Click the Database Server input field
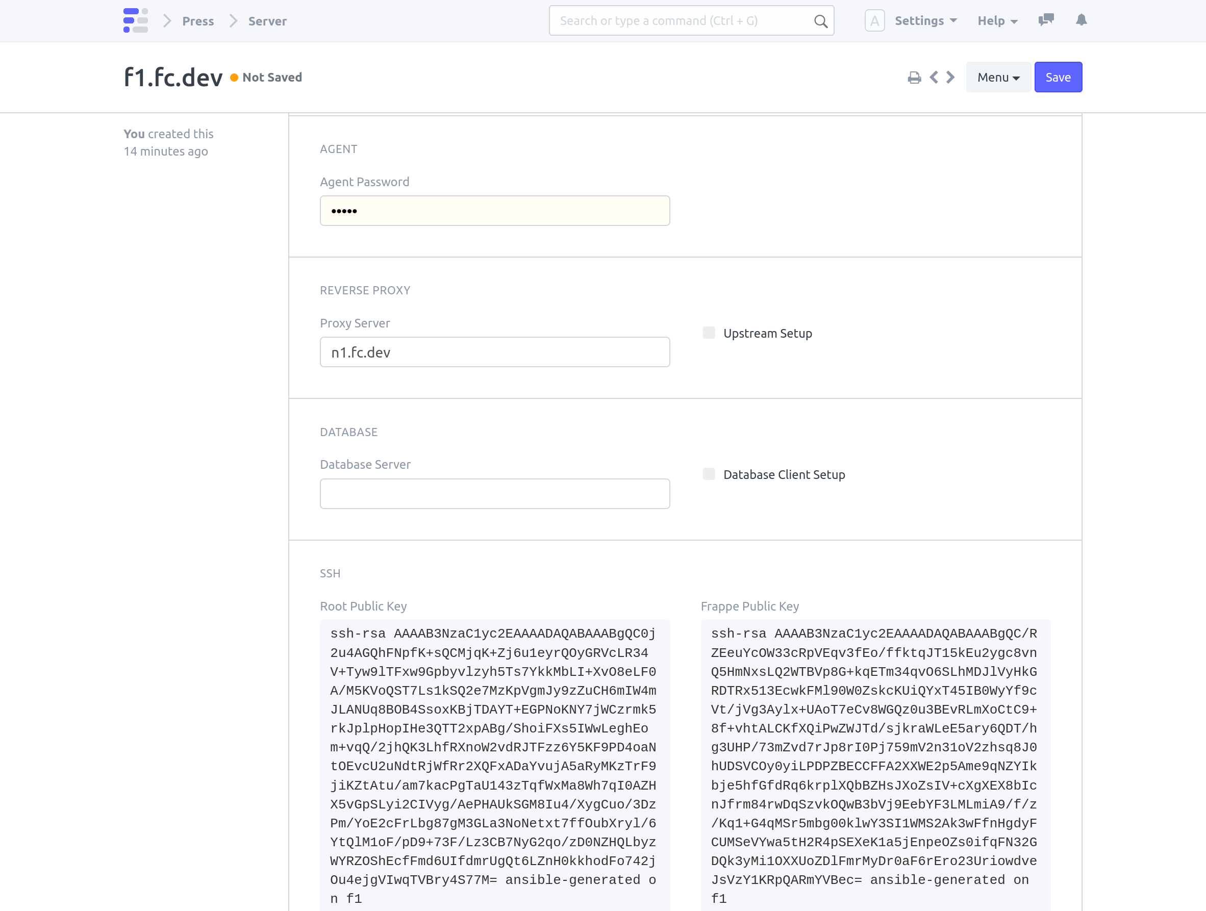The width and height of the screenshot is (1206, 911). pyautogui.click(x=494, y=493)
